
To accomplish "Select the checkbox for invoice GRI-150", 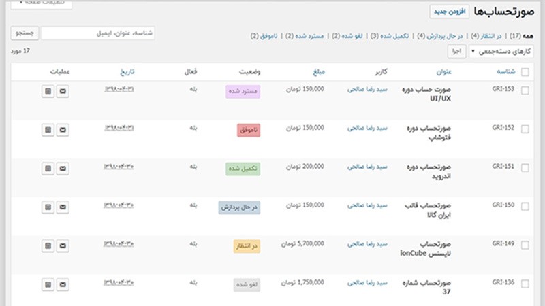I will point(525,205).
